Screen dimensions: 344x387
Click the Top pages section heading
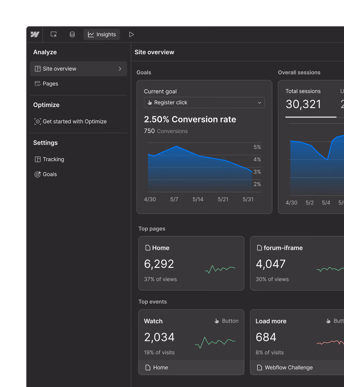click(x=152, y=228)
